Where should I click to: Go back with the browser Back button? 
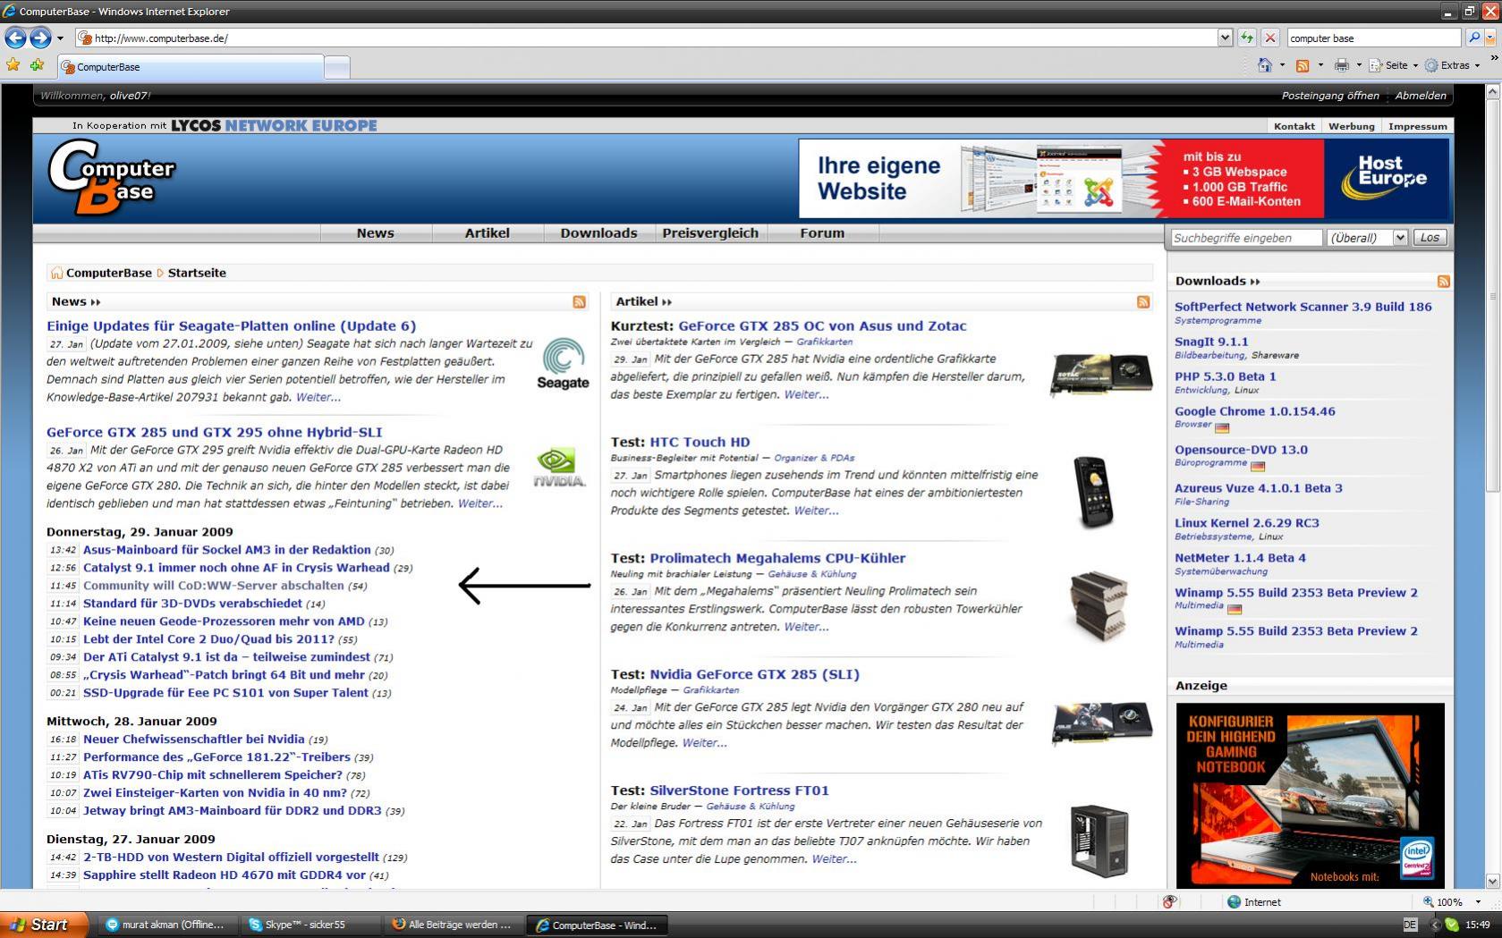[x=15, y=38]
